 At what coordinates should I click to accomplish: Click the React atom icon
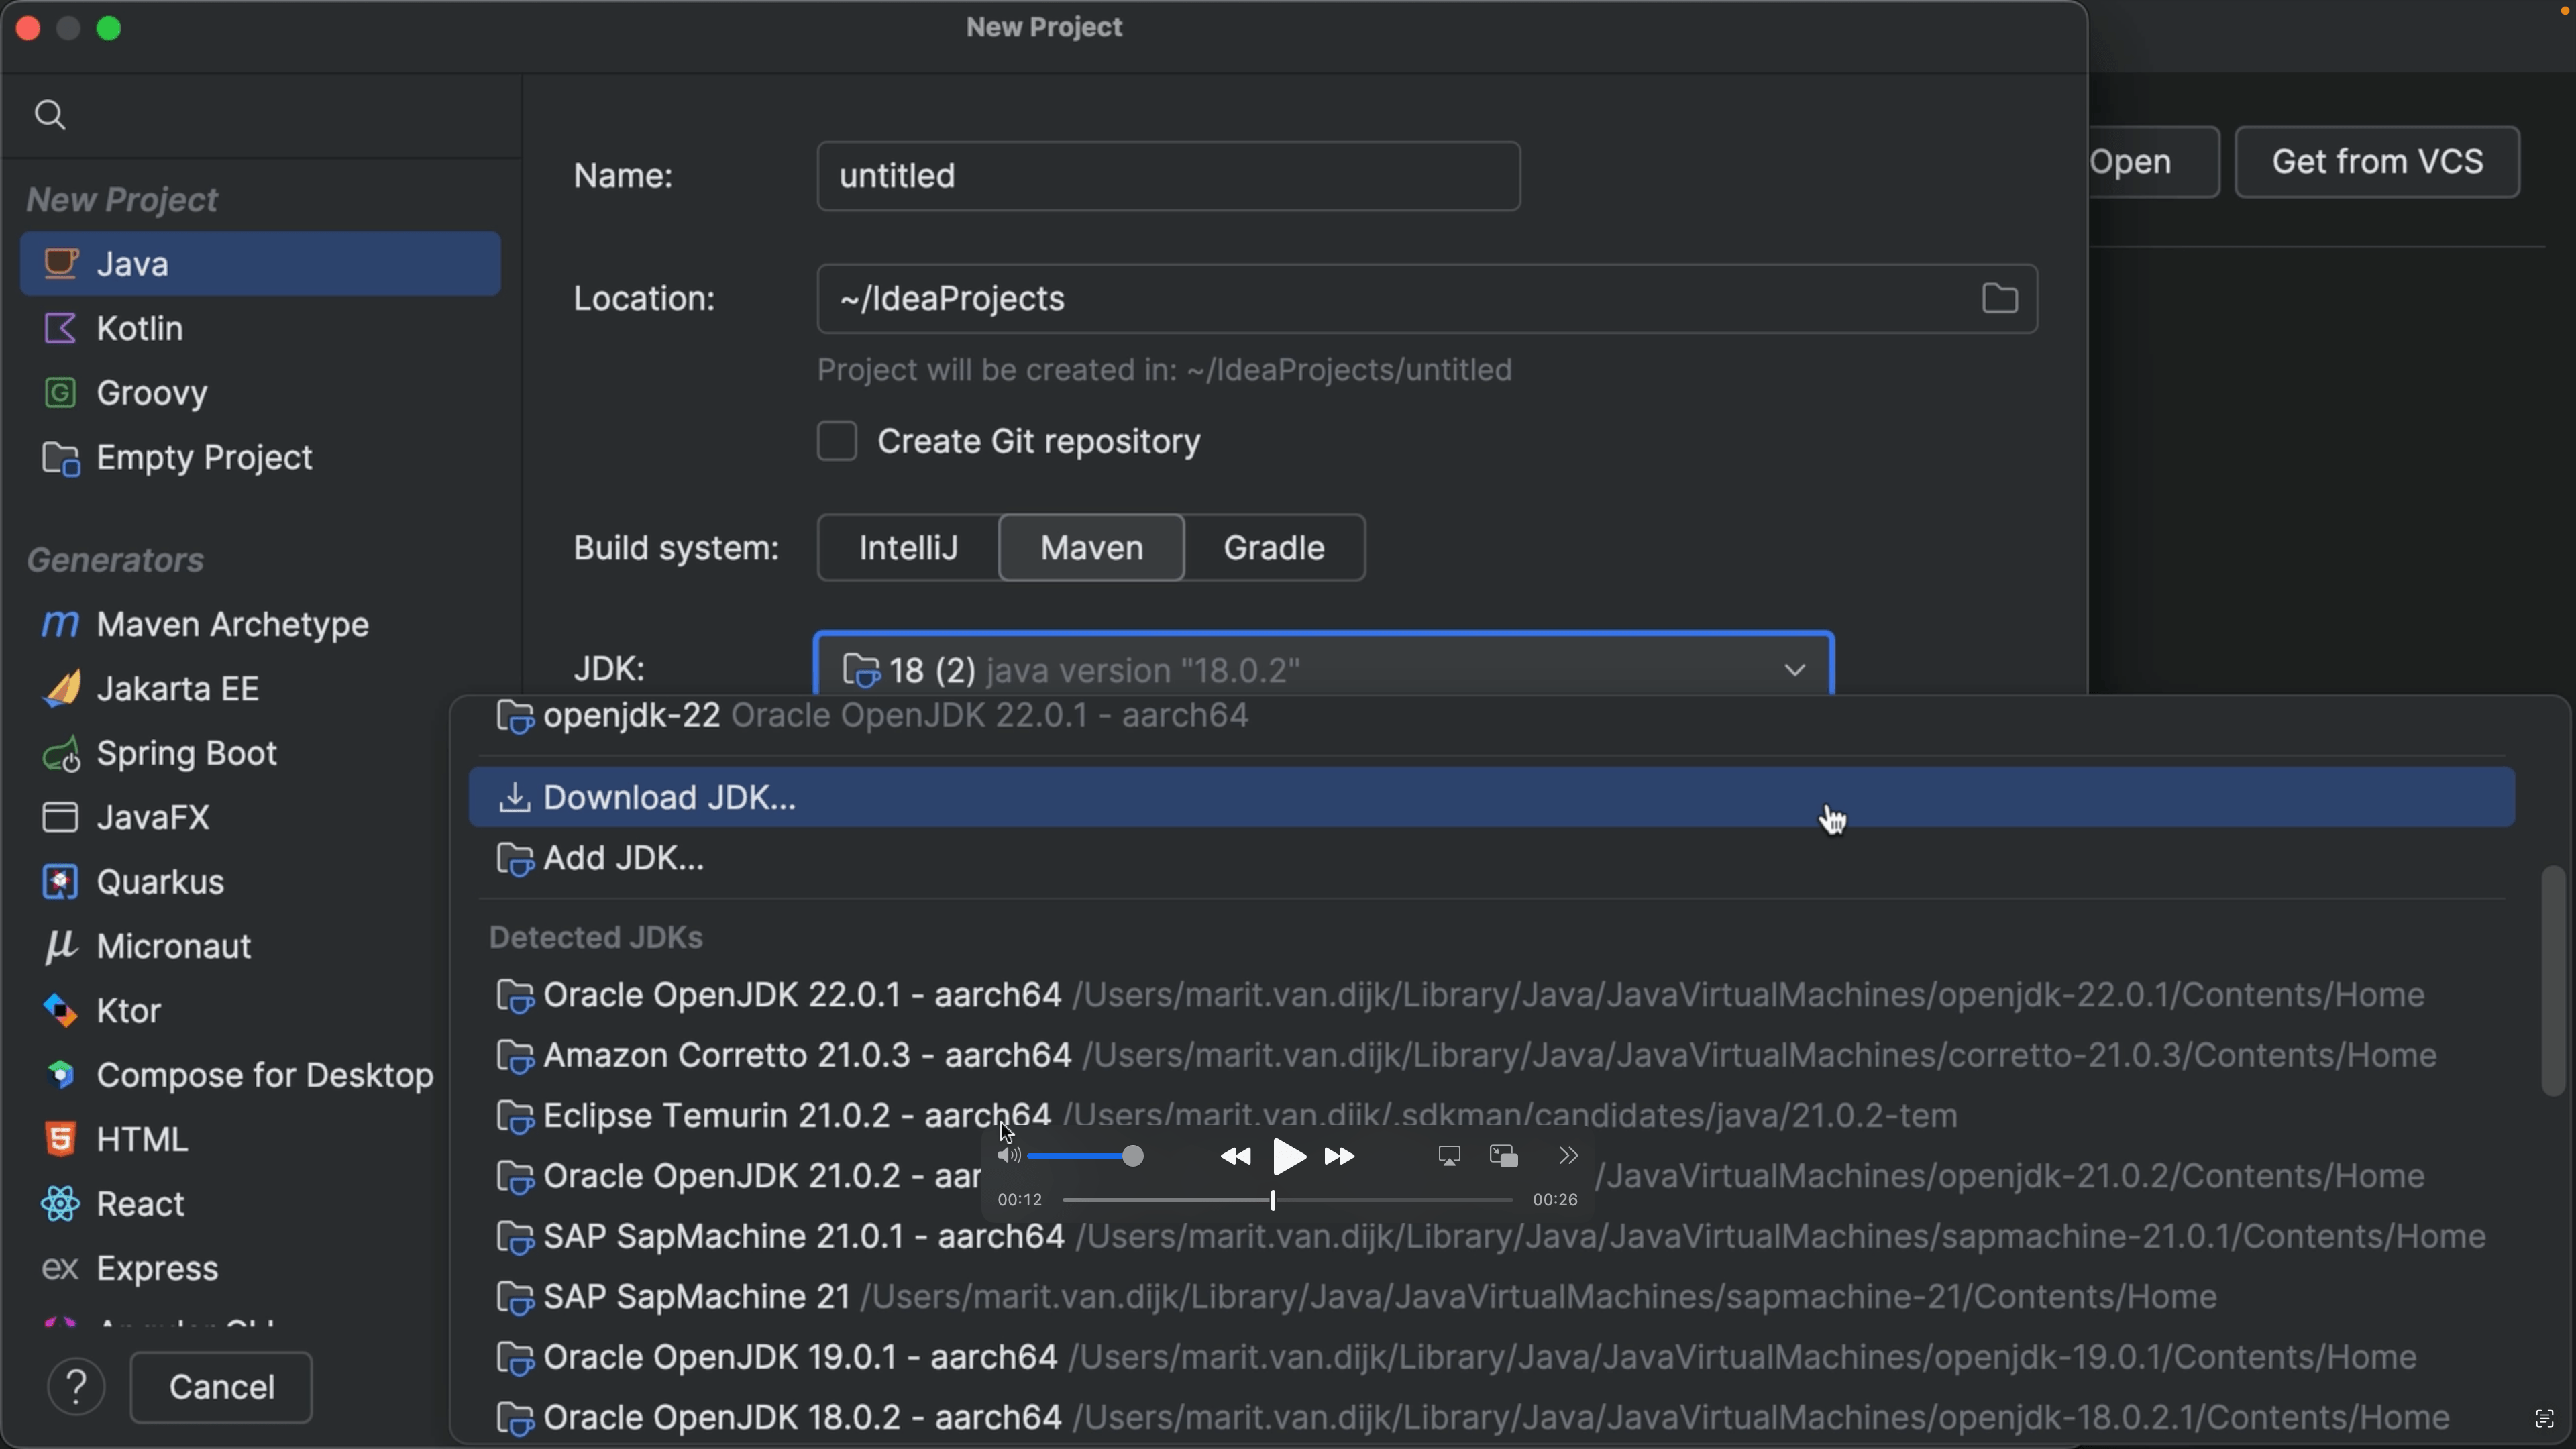(x=60, y=1203)
